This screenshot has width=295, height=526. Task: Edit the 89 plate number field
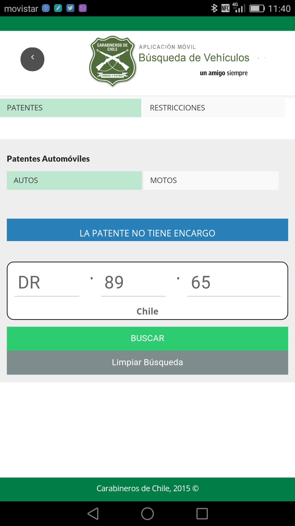pyautogui.click(x=133, y=283)
